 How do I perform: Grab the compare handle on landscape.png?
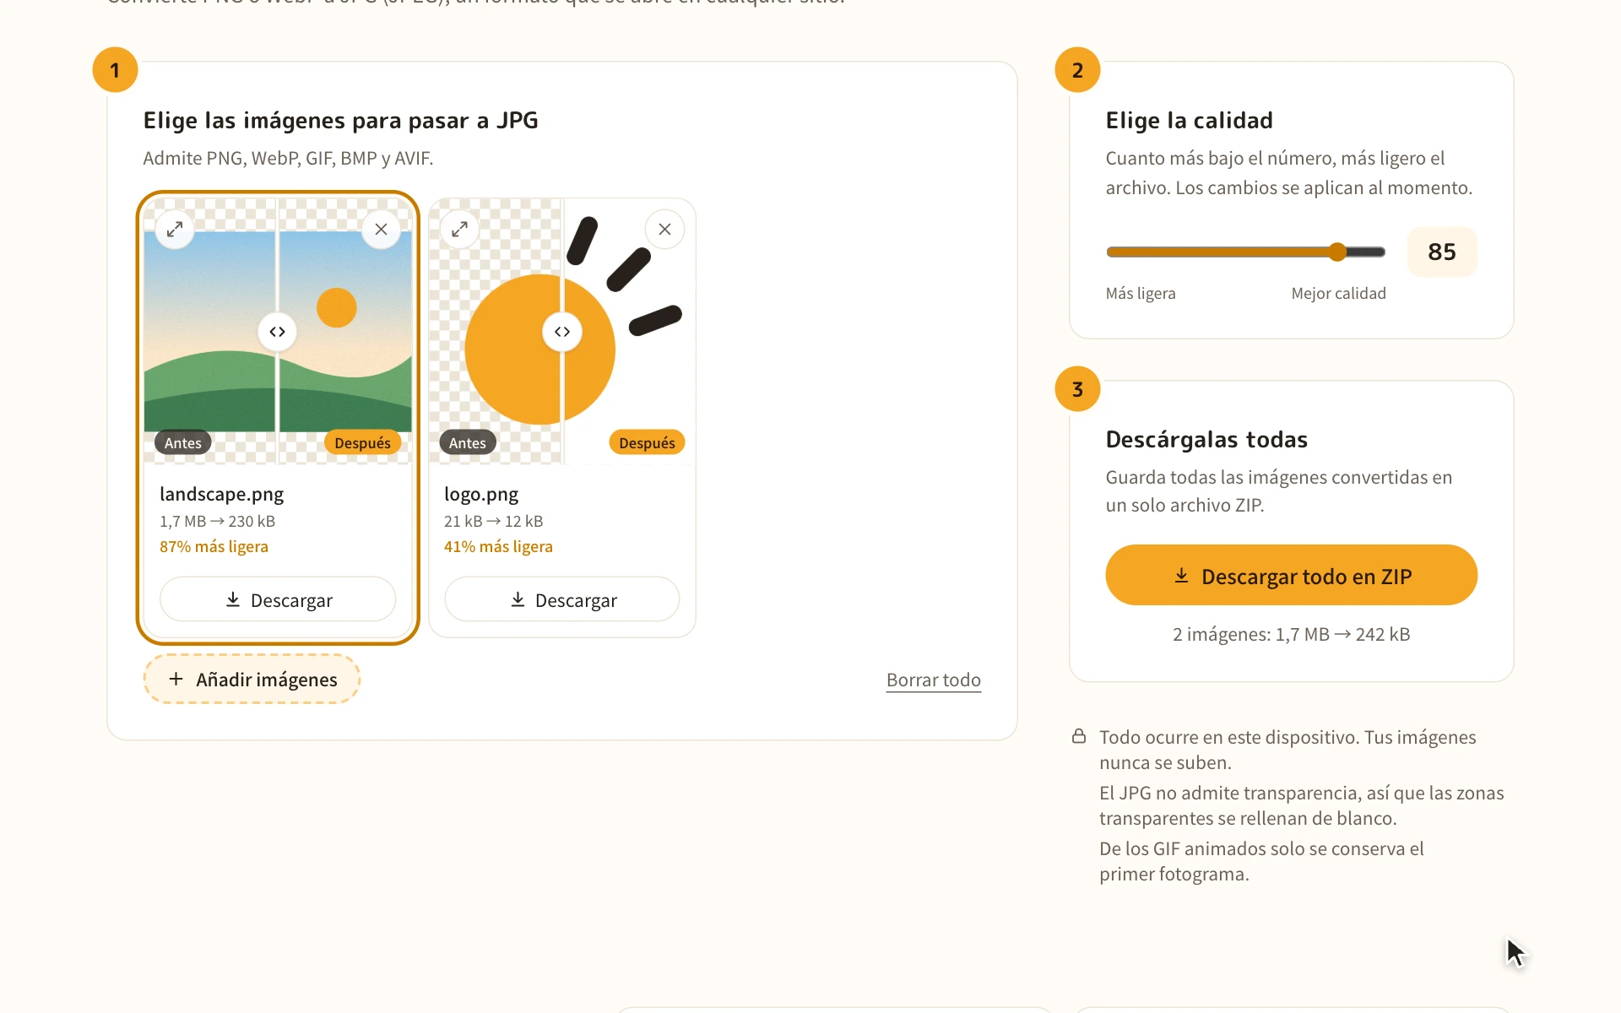(278, 332)
